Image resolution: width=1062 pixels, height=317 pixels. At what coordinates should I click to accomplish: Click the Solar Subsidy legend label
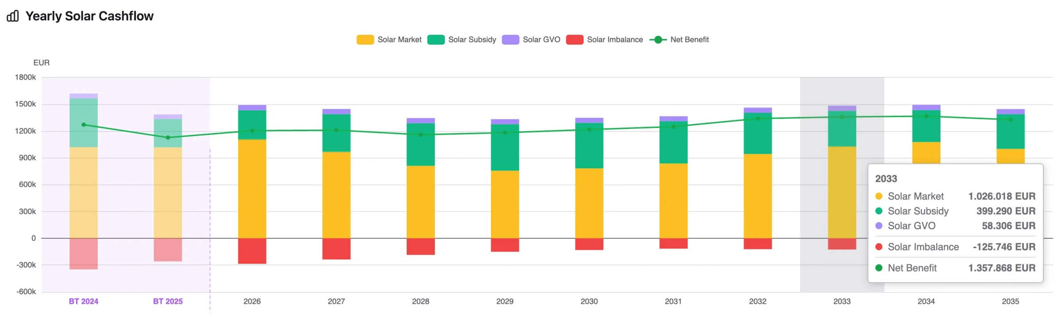[x=472, y=40]
